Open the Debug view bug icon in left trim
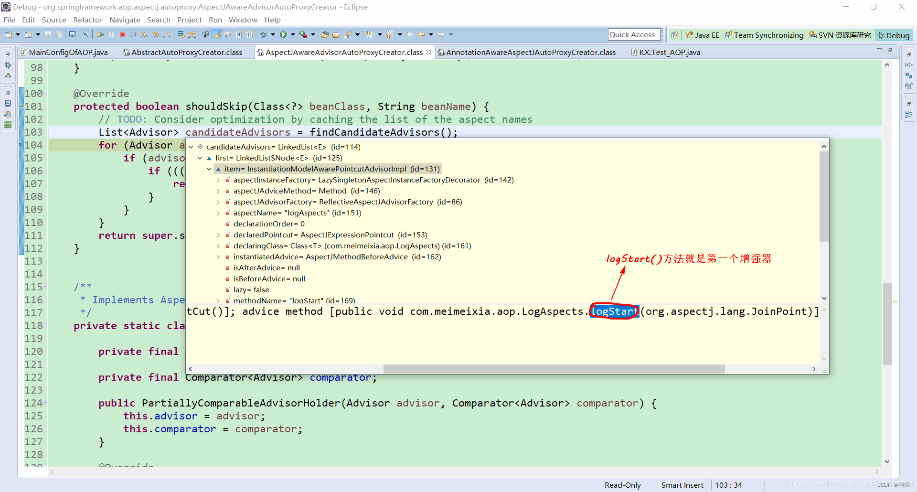 (8, 65)
